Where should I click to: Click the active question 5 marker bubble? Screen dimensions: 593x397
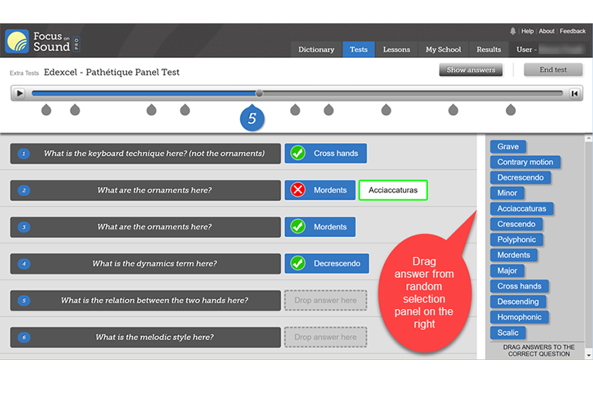252,119
